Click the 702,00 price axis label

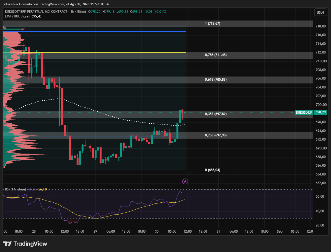coord(320,96)
